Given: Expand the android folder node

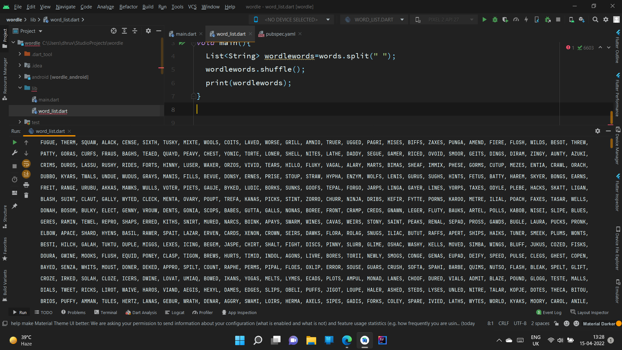Looking at the screenshot, I should 20,77.
